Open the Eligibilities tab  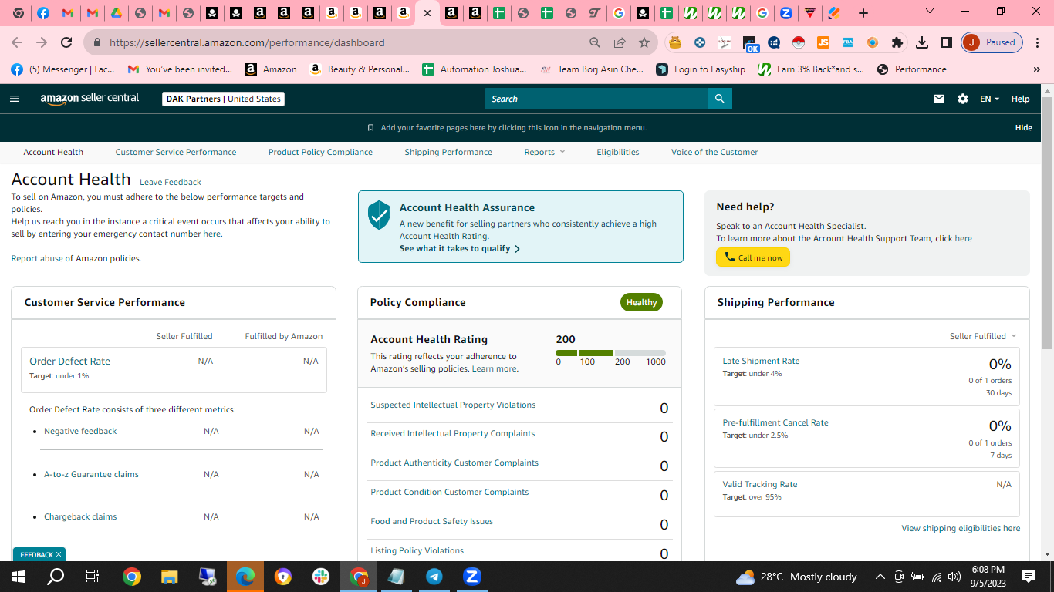[618, 152]
